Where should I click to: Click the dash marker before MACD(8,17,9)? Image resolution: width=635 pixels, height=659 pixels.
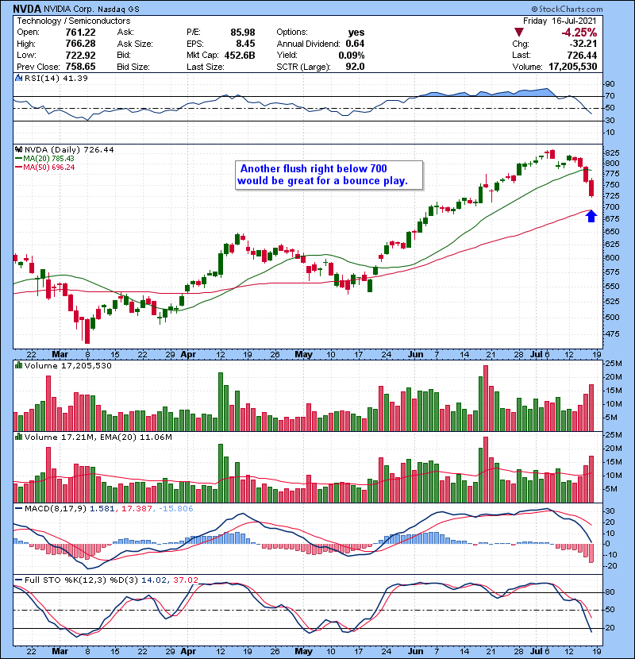[18, 508]
